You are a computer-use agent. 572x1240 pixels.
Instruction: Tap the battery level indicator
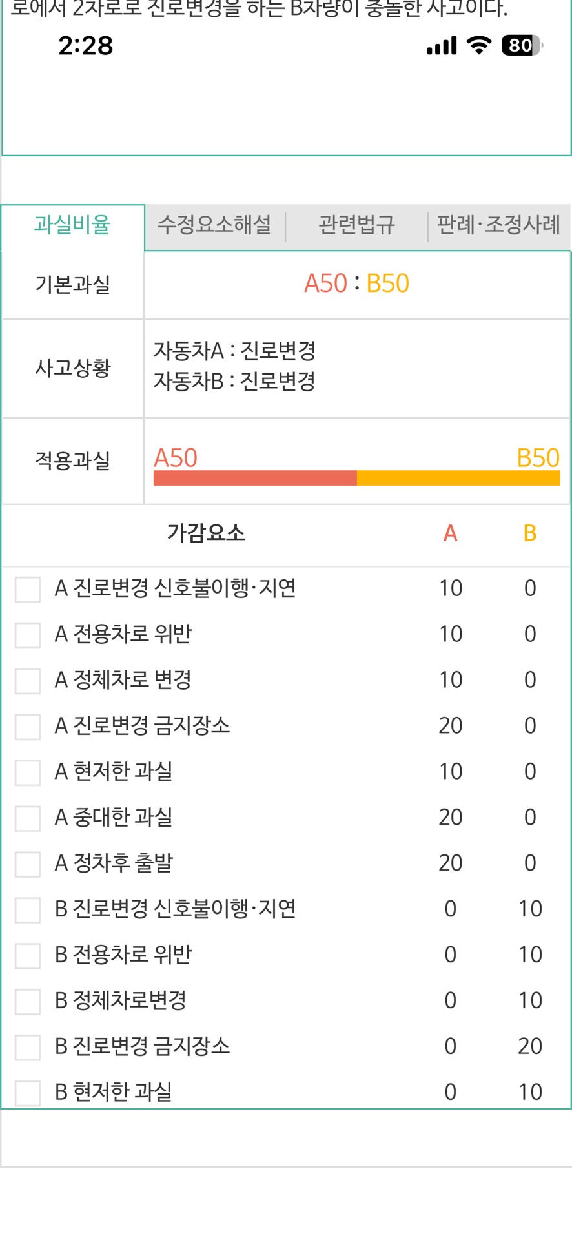[522, 45]
